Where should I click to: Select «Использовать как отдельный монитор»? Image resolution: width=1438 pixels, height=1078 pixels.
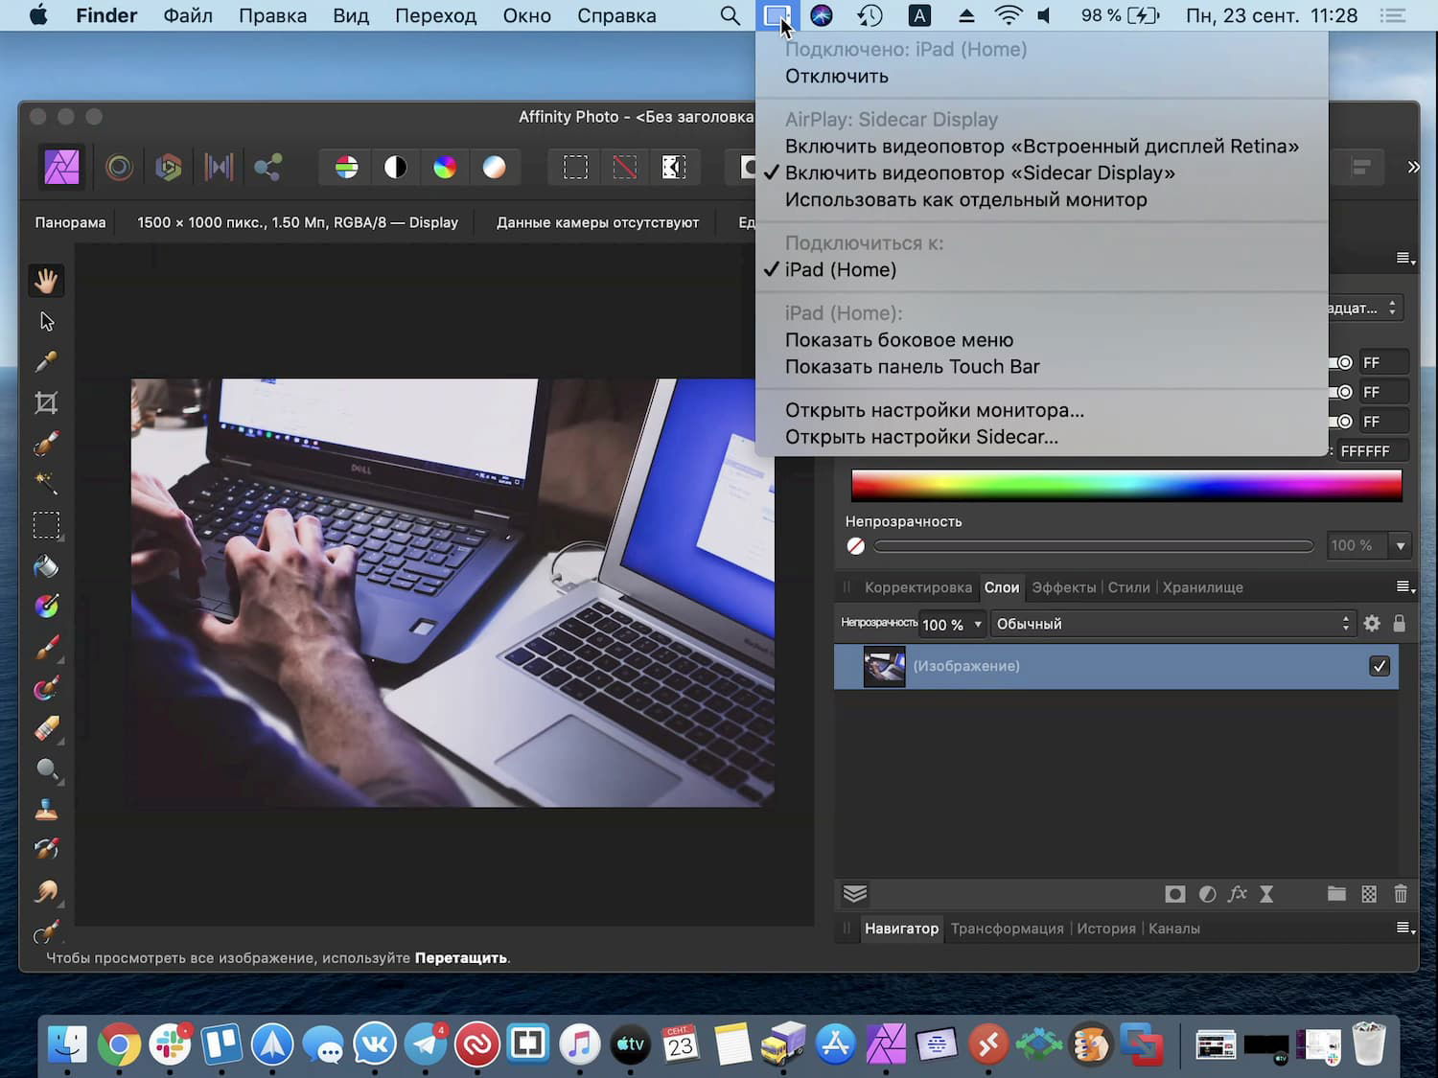pyautogui.click(x=965, y=199)
